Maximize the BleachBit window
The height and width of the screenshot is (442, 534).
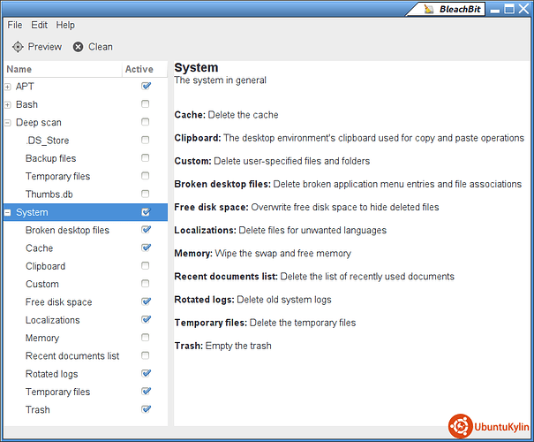(x=510, y=10)
